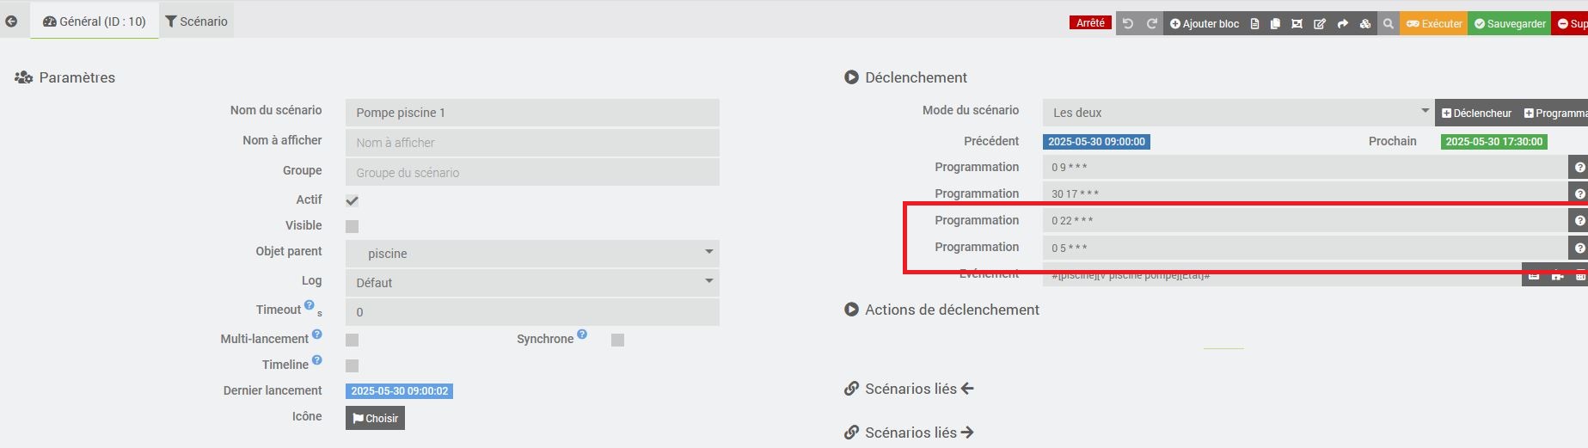Click the Exécuter button
1588x448 pixels.
[x=1434, y=24]
